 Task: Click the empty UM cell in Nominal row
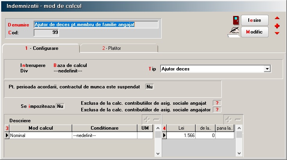click(145, 135)
